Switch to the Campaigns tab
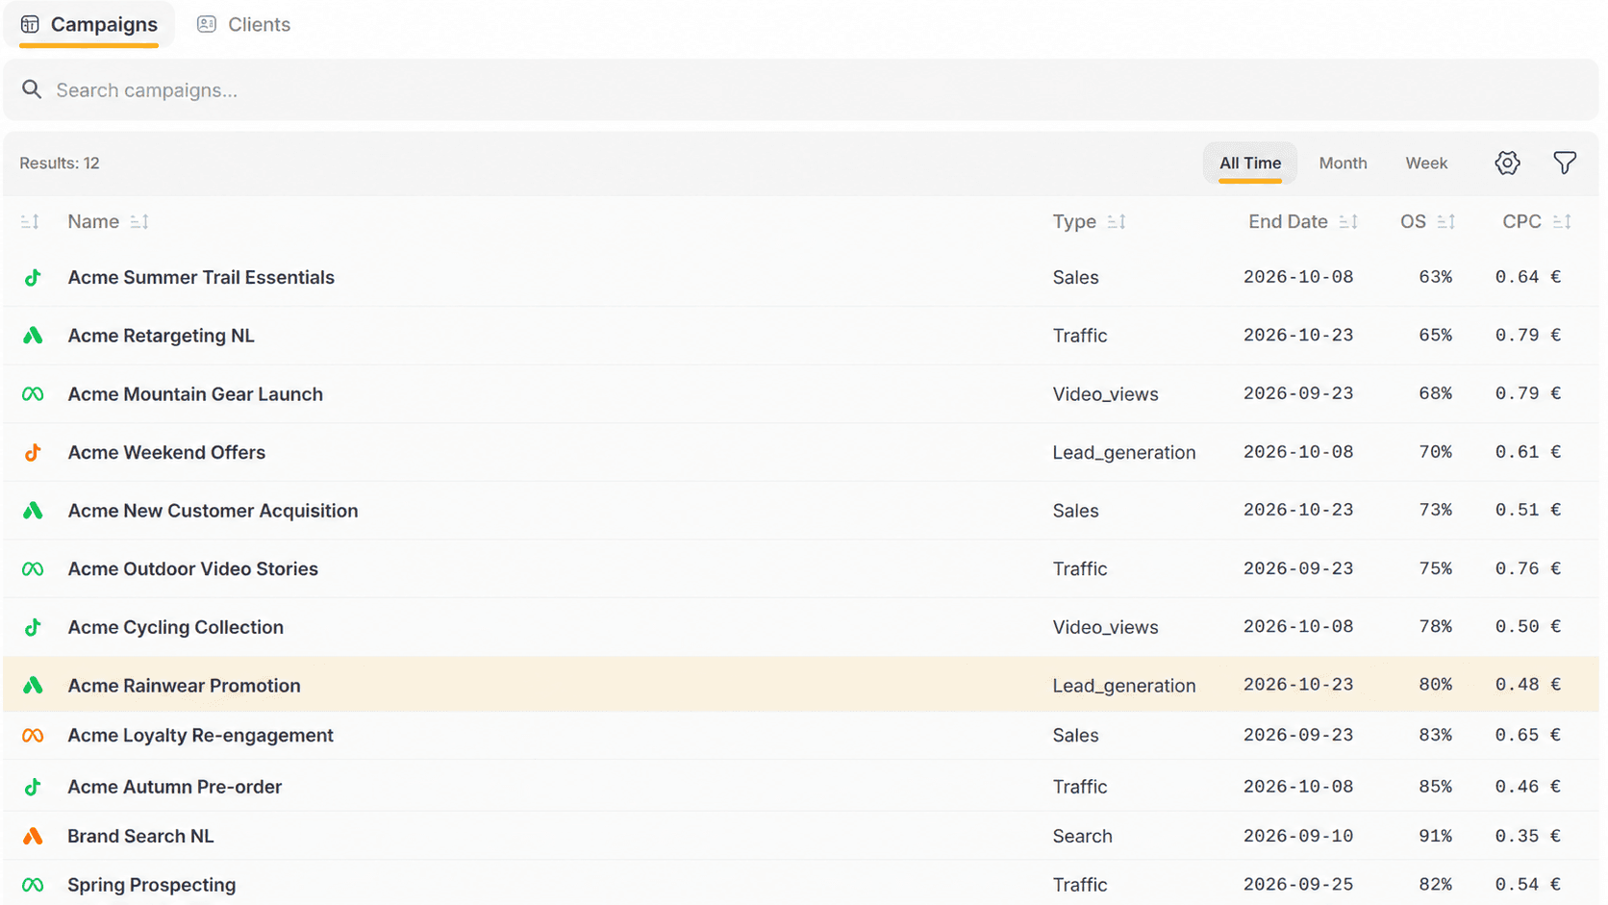 [x=89, y=25]
